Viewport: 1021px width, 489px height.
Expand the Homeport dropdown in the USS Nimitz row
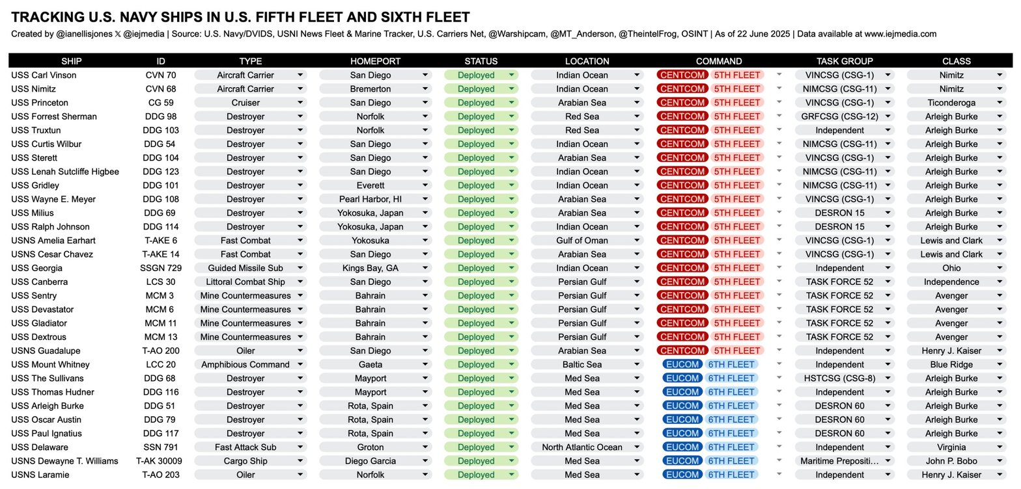click(425, 89)
